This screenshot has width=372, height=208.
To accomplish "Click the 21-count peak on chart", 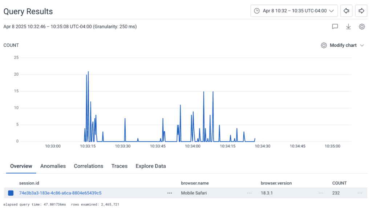I will coord(88,72).
